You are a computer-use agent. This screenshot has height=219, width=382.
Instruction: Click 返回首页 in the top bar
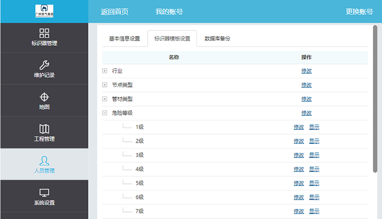[x=115, y=12]
